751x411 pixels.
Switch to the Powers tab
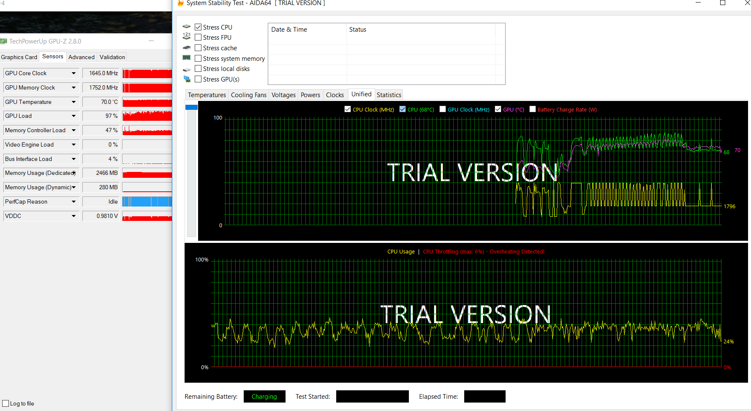point(310,95)
